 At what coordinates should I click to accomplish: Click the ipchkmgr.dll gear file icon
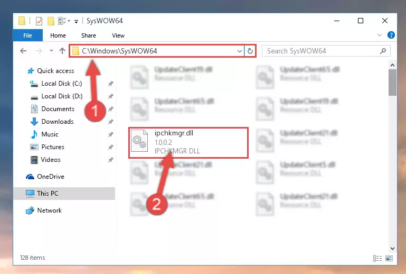139,141
